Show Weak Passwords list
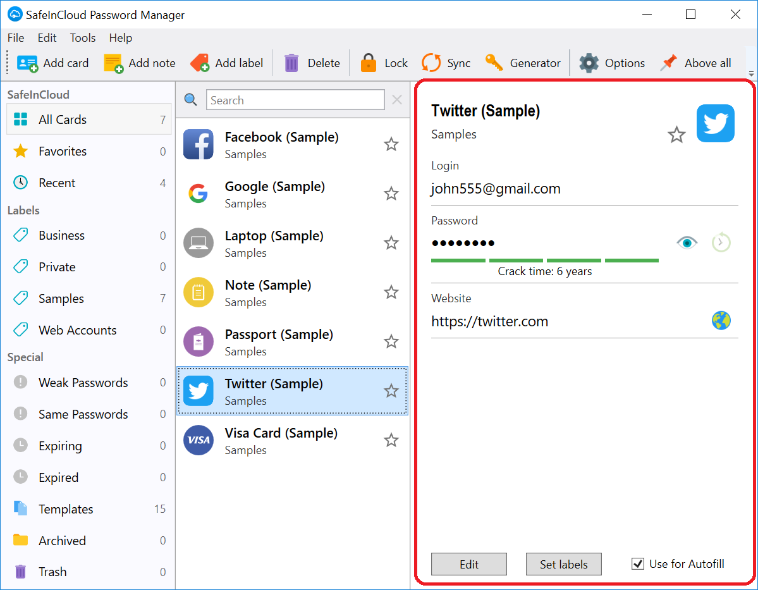This screenshot has height=590, width=758. click(x=89, y=383)
